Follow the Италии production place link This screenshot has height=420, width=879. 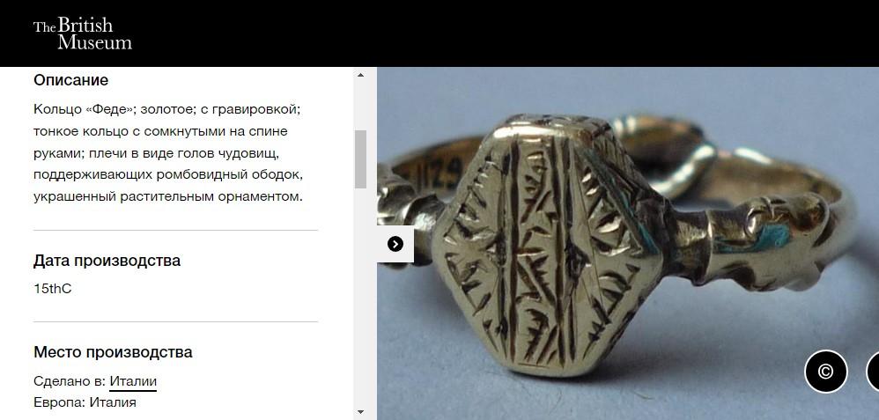click(x=133, y=381)
